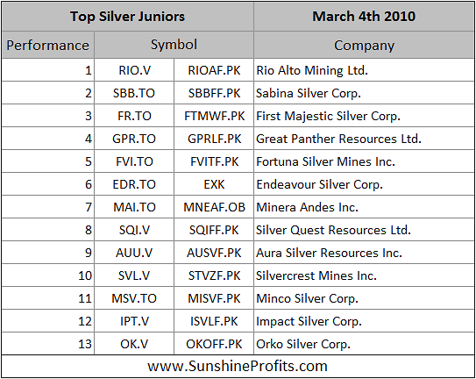
Task: Click the RIOAF.PK ticker cell
Action: point(214,70)
